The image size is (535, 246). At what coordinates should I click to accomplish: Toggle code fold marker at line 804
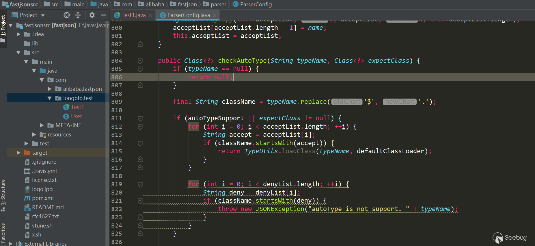point(140,61)
